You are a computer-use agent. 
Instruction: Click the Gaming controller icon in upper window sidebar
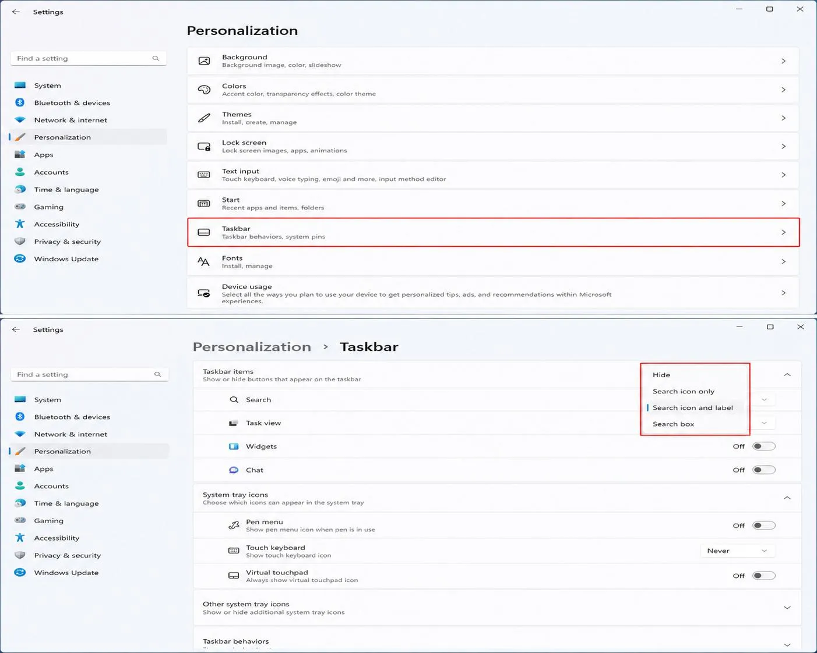[20, 207]
